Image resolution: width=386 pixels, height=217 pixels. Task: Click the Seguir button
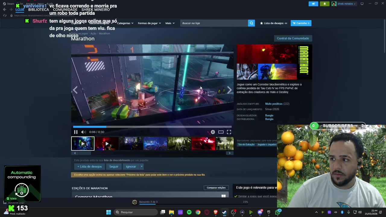[x=114, y=166]
